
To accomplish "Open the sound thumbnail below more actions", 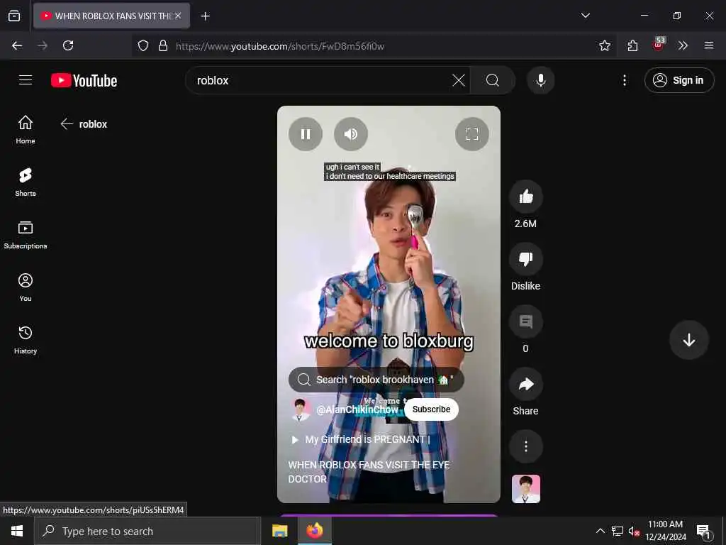I will 525,489.
